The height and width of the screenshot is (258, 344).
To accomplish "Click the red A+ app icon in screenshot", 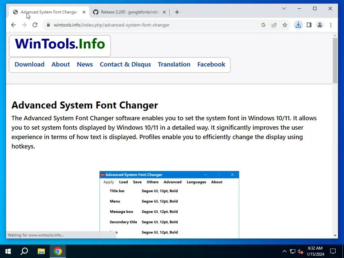I will pyautogui.click(x=102, y=175).
